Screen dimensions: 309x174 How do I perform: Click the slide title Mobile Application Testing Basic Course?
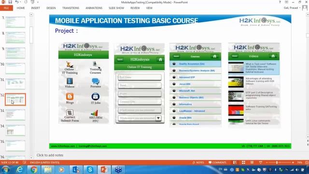(x=126, y=21)
